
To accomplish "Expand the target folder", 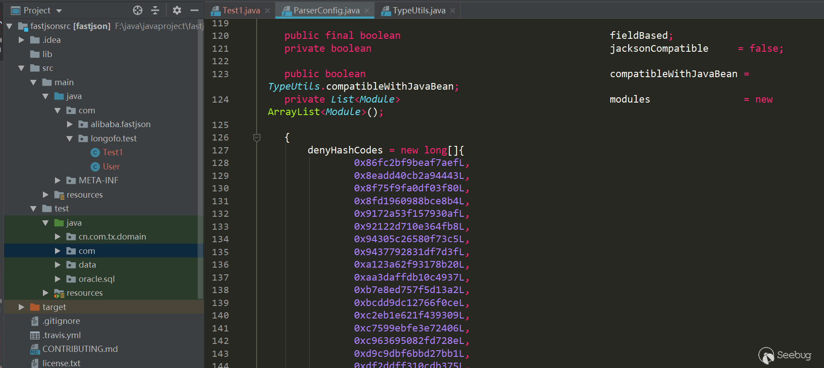I will click(x=21, y=307).
